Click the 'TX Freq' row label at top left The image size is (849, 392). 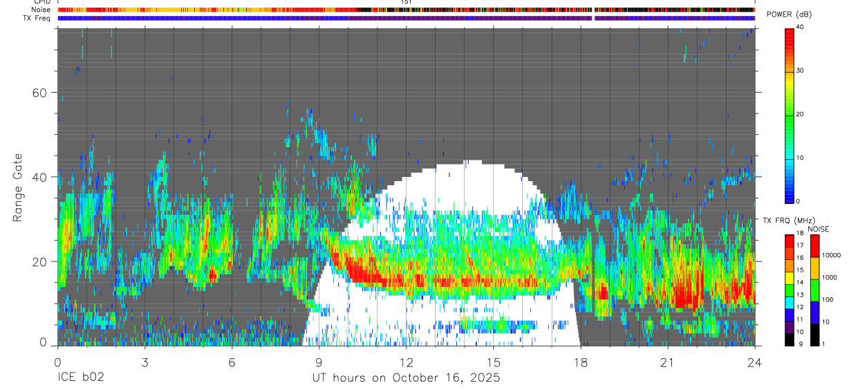[x=37, y=18]
